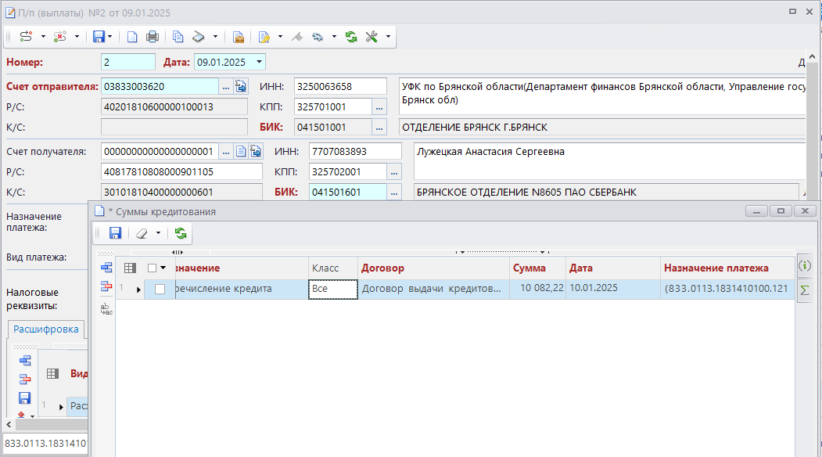
Task: Click the print icon in main toolbar
Action: (x=153, y=37)
